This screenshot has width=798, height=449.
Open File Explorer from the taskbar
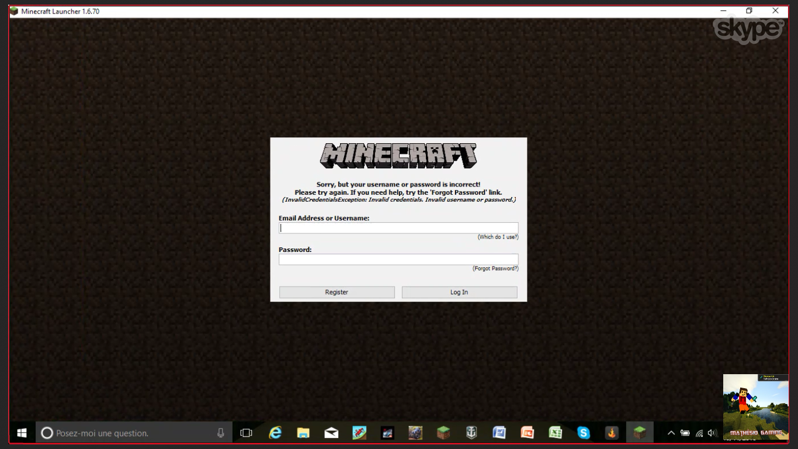[303, 433]
